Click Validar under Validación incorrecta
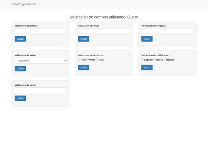 click(x=20, y=39)
